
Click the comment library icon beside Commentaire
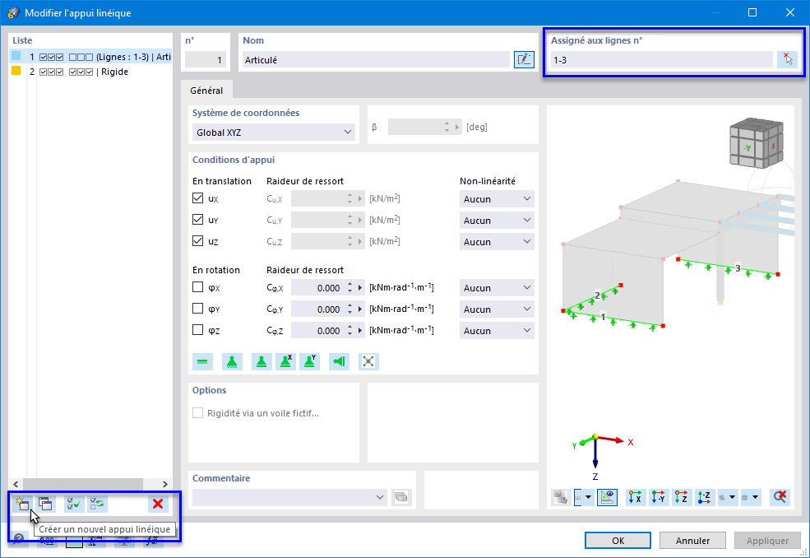[400, 497]
